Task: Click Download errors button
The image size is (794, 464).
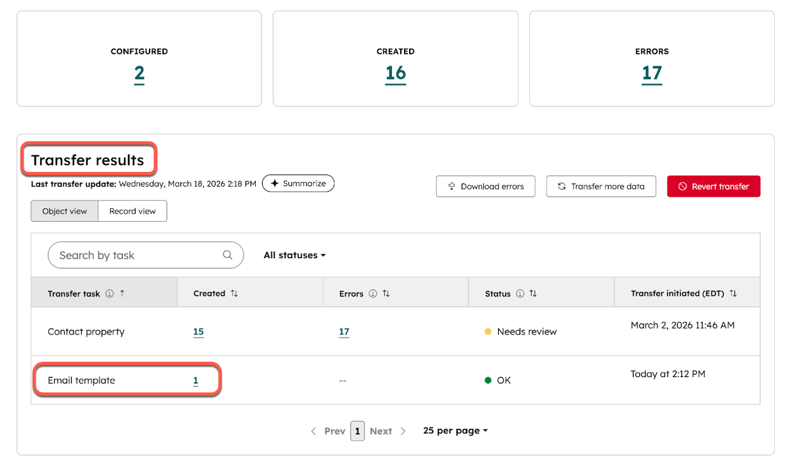Action: (485, 187)
